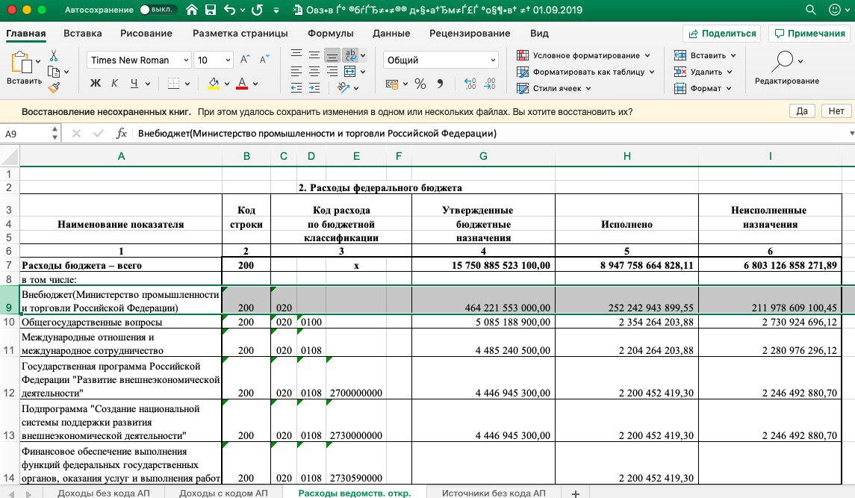Click the yellow fill color bucket
Viewport: 855px width, 498px height.
pyautogui.click(x=214, y=84)
